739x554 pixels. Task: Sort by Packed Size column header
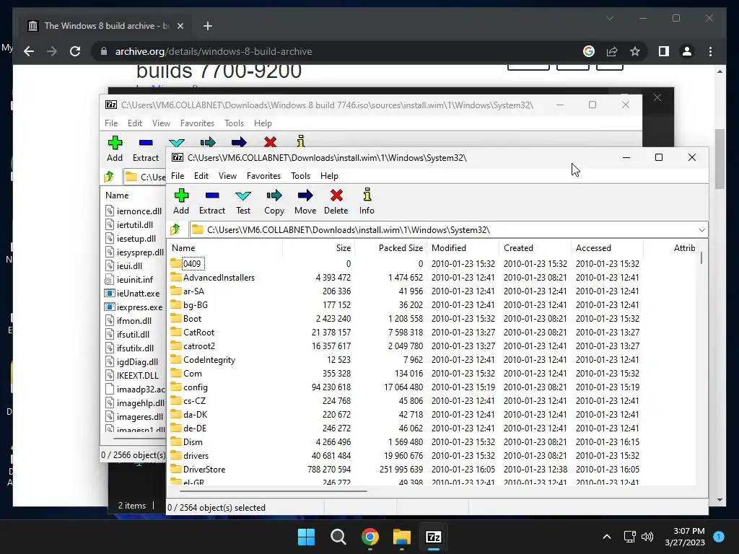coord(390,248)
